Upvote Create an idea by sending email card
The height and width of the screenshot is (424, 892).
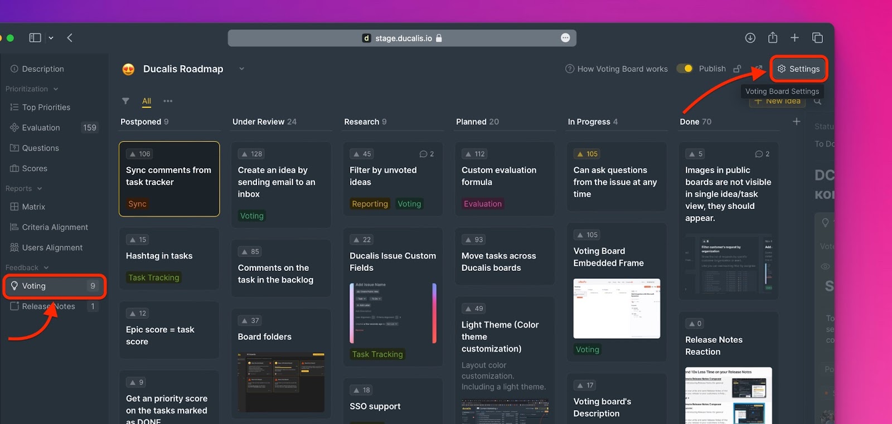251,154
